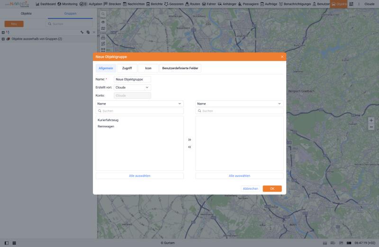This screenshot has height=247, width=379.
Task: Open Passagiere in the navigation bar
Action: click(x=248, y=4)
